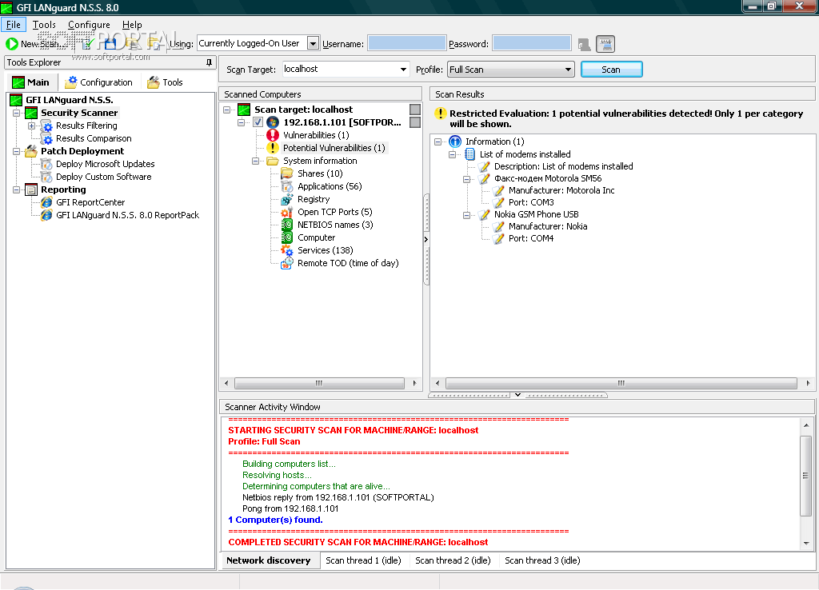Click square box beside Scan target localhost
Viewport: 819px width, 590px height.
(x=415, y=110)
